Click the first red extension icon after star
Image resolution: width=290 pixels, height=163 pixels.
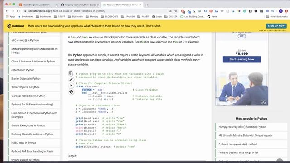pos(183,11)
